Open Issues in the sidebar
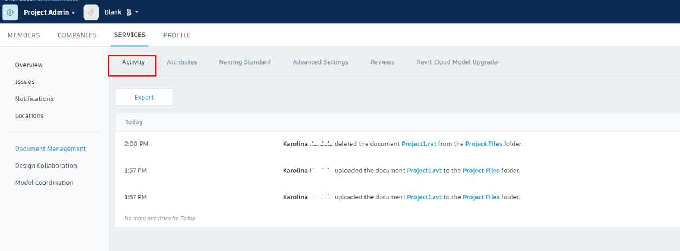Screen dimensions: 680x251 pyautogui.click(x=24, y=82)
